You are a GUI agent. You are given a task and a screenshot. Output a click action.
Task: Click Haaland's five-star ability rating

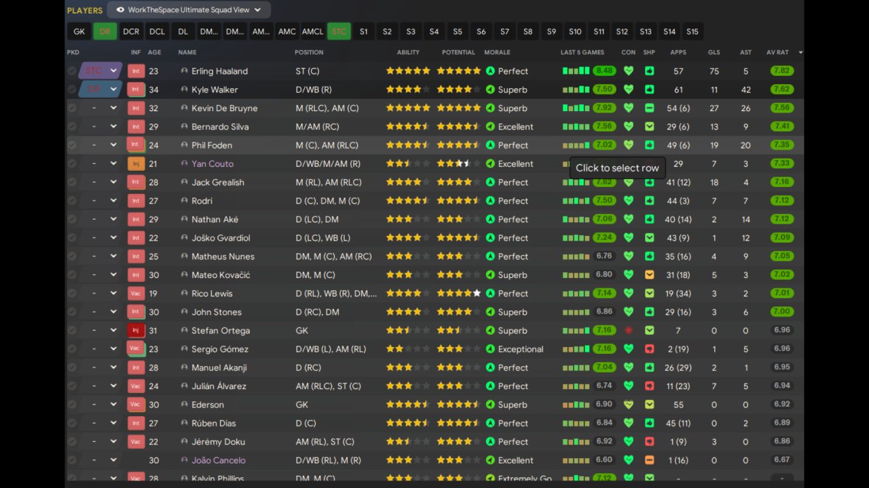point(408,70)
